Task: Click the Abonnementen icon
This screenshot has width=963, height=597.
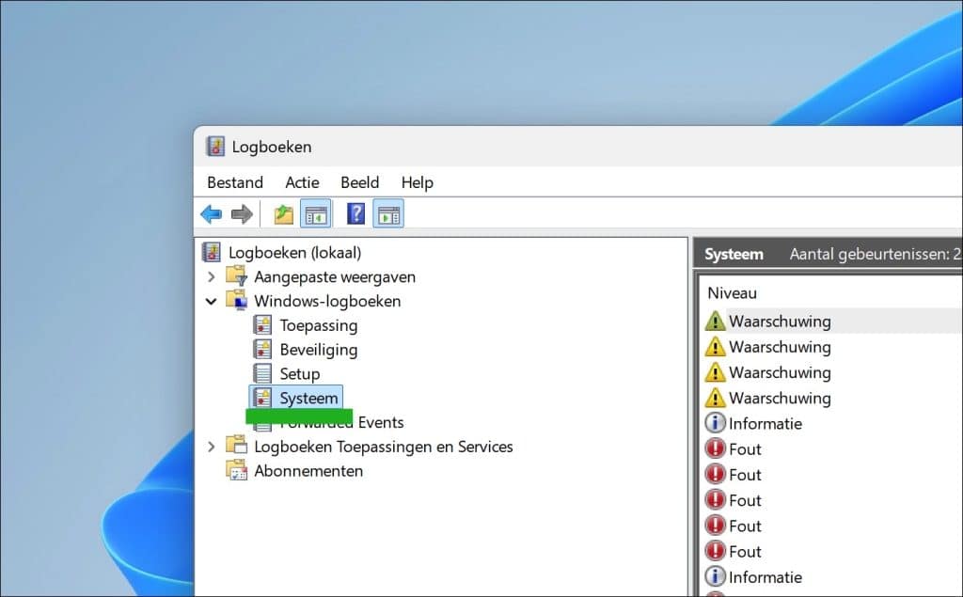Action: click(x=236, y=470)
